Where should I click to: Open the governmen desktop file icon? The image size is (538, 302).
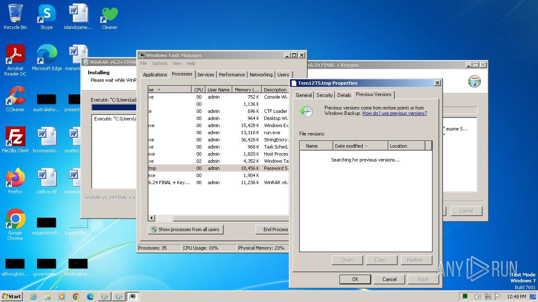point(47,268)
